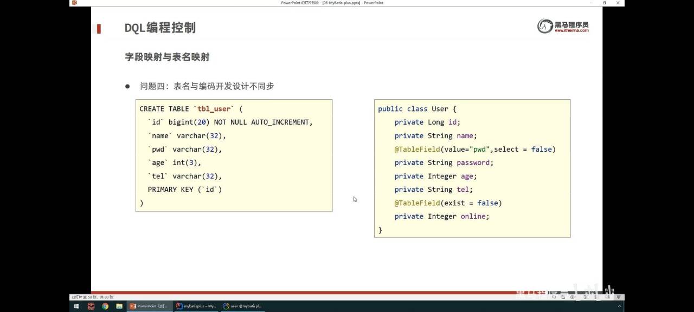The image size is (694, 312).
Task: Click the itheima logo on the slide
Action: 563,26
